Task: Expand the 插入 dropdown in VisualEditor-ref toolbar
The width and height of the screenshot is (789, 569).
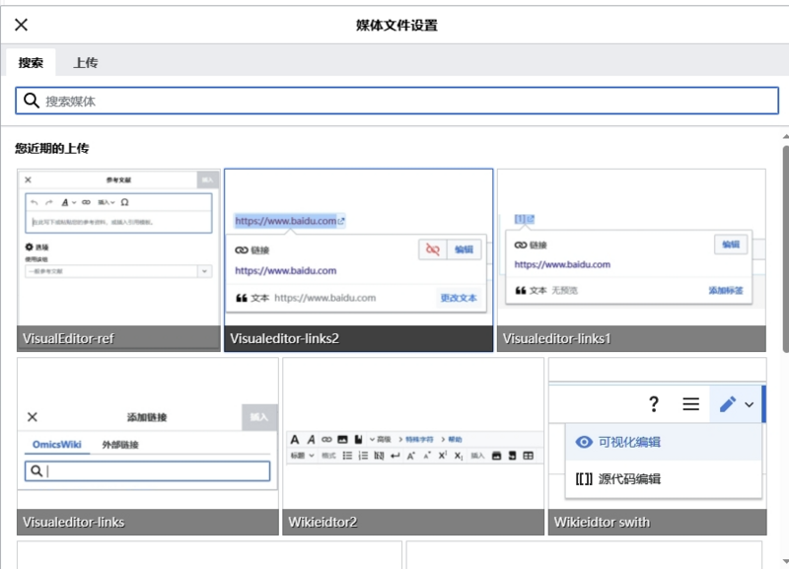Action: pyautogui.click(x=107, y=202)
